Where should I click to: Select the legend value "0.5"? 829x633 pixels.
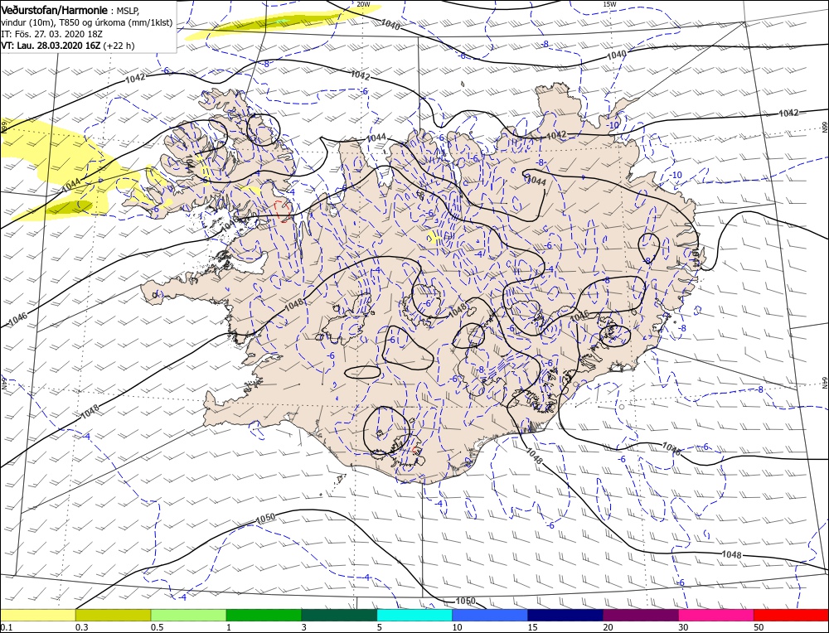(x=157, y=627)
